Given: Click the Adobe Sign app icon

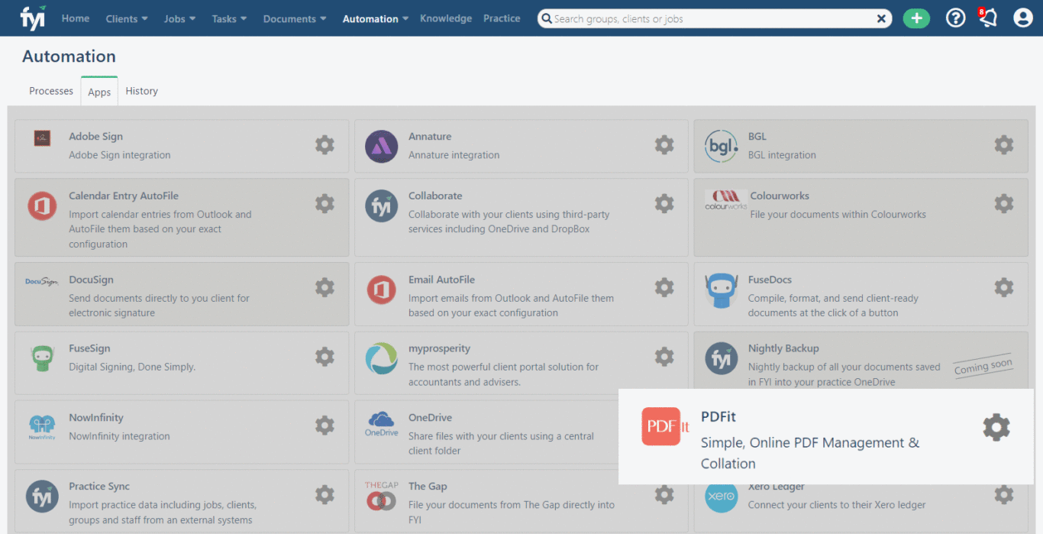Looking at the screenshot, I should pyautogui.click(x=42, y=139).
